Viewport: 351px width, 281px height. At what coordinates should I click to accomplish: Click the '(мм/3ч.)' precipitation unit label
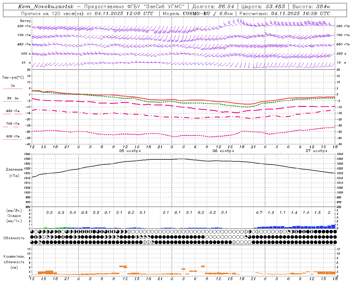14,210
